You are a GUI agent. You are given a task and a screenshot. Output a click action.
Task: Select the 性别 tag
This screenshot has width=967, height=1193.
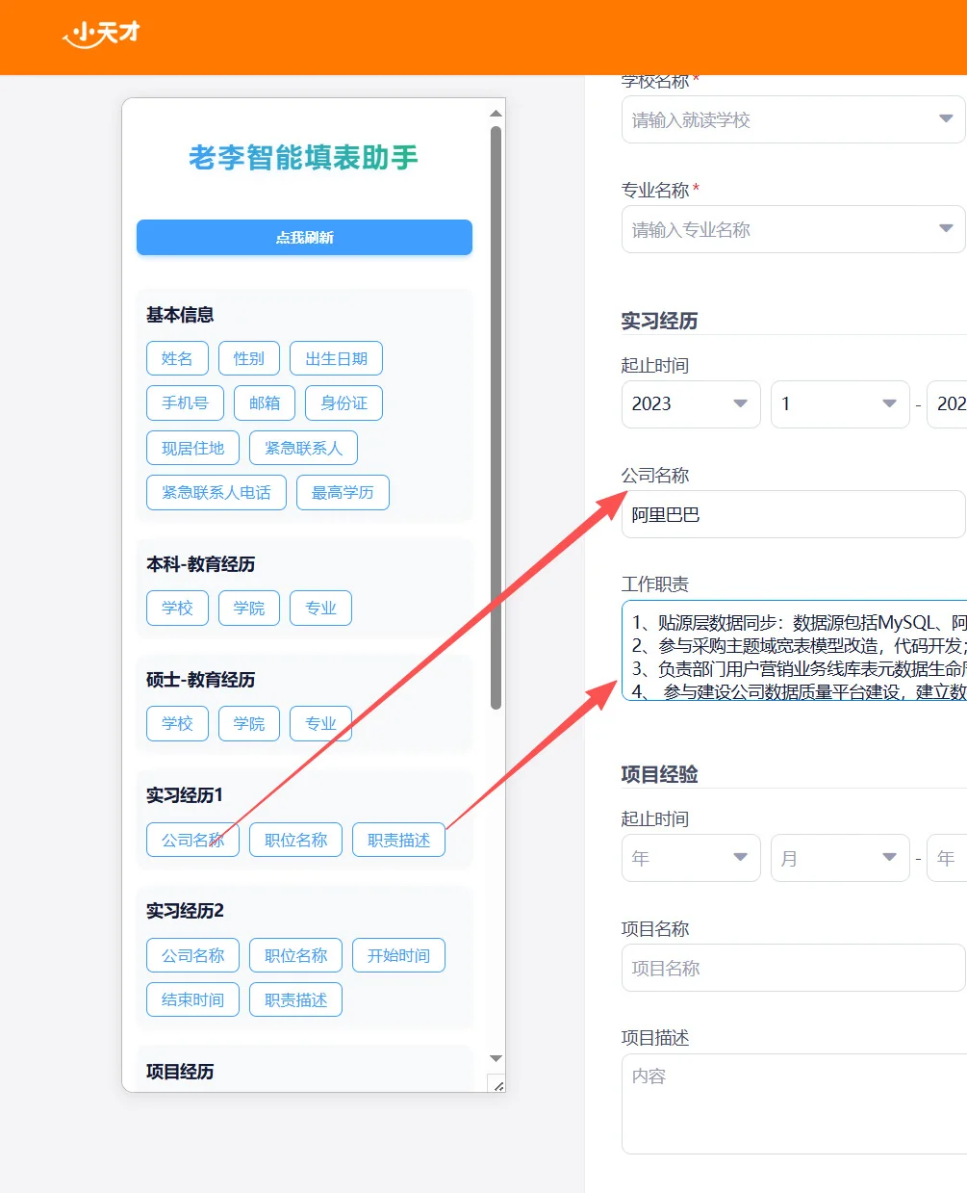pos(249,358)
